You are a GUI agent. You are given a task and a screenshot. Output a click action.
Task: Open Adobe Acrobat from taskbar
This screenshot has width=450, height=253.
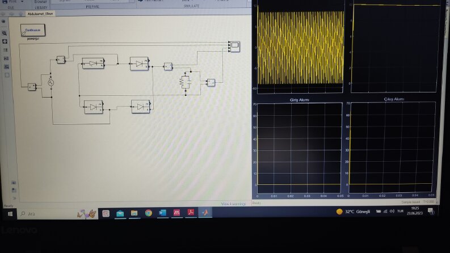[x=191, y=213]
